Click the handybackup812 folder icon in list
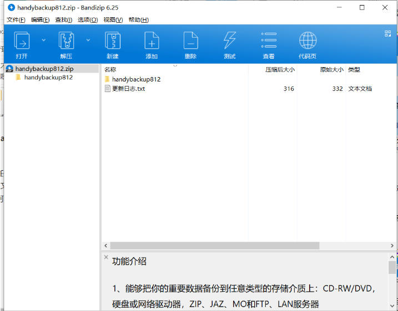The image size is (398, 311). tap(107, 79)
